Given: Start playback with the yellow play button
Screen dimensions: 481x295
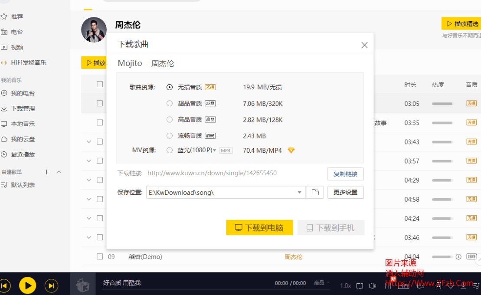Looking at the screenshot, I should 28,286.
